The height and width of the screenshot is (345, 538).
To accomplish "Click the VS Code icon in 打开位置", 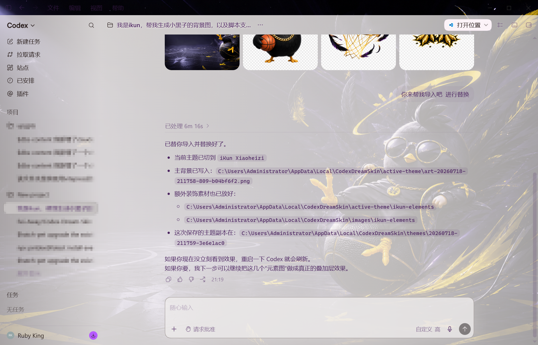I will click(451, 25).
